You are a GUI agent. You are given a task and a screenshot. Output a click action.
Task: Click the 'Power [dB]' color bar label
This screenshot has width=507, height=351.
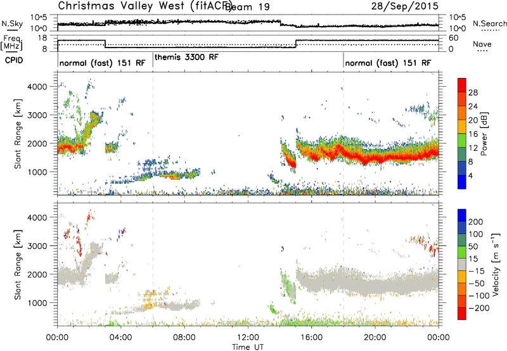[x=484, y=134]
